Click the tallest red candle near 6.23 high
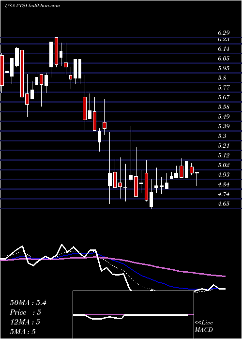The height and width of the screenshot is (339, 242). [x=57, y=51]
